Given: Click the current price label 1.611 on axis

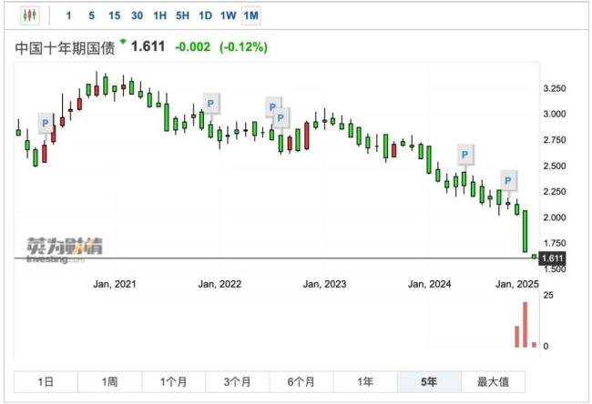Looking at the screenshot, I should click(x=552, y=258).
